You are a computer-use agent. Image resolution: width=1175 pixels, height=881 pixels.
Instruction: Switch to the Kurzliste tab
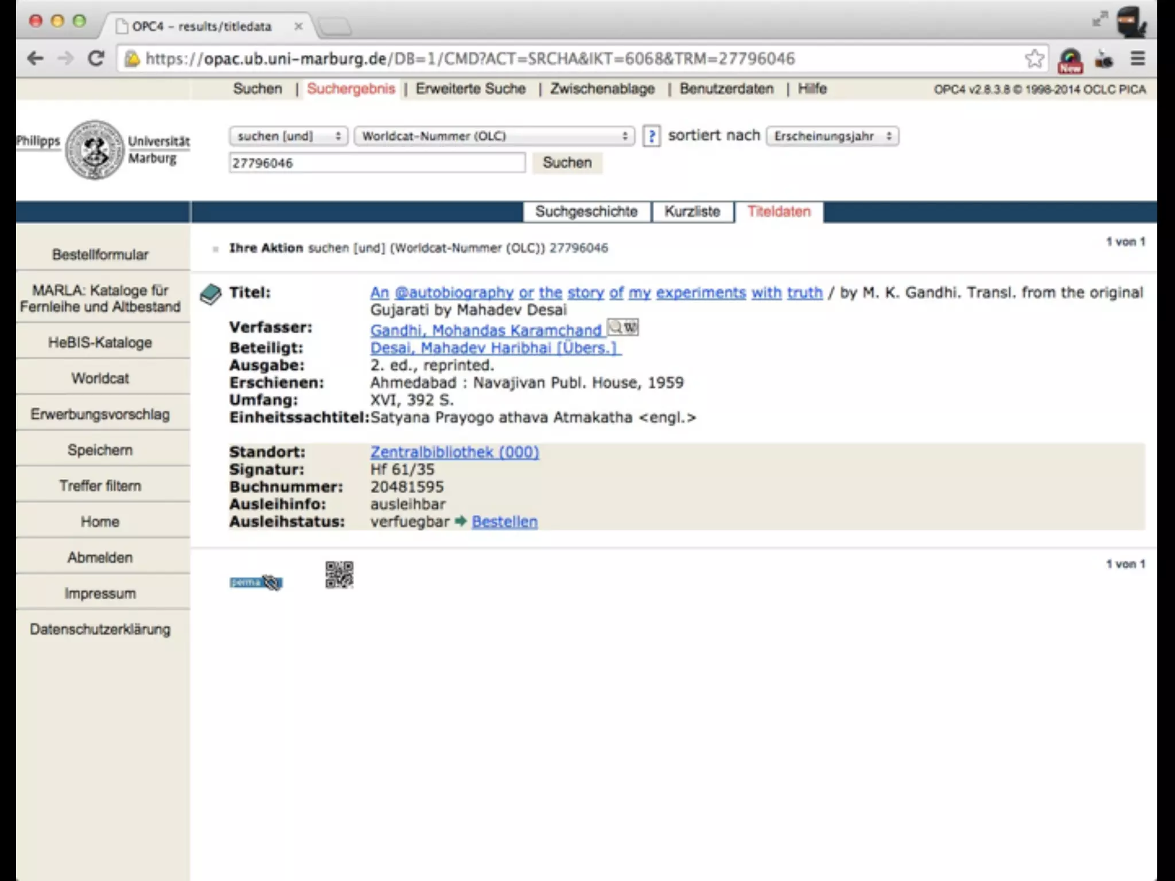692,212
